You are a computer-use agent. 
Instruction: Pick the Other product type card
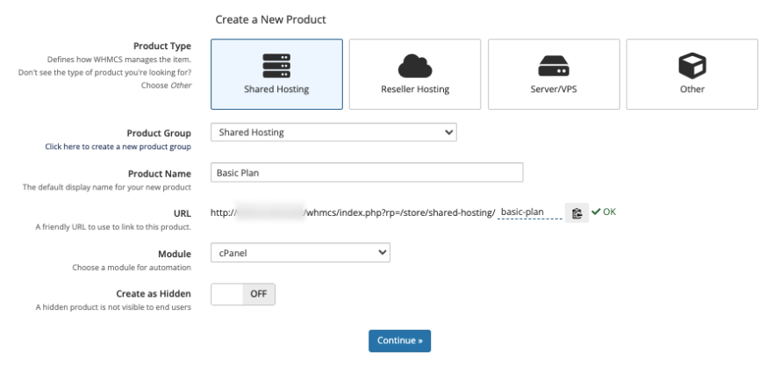[x=692, y=74]
